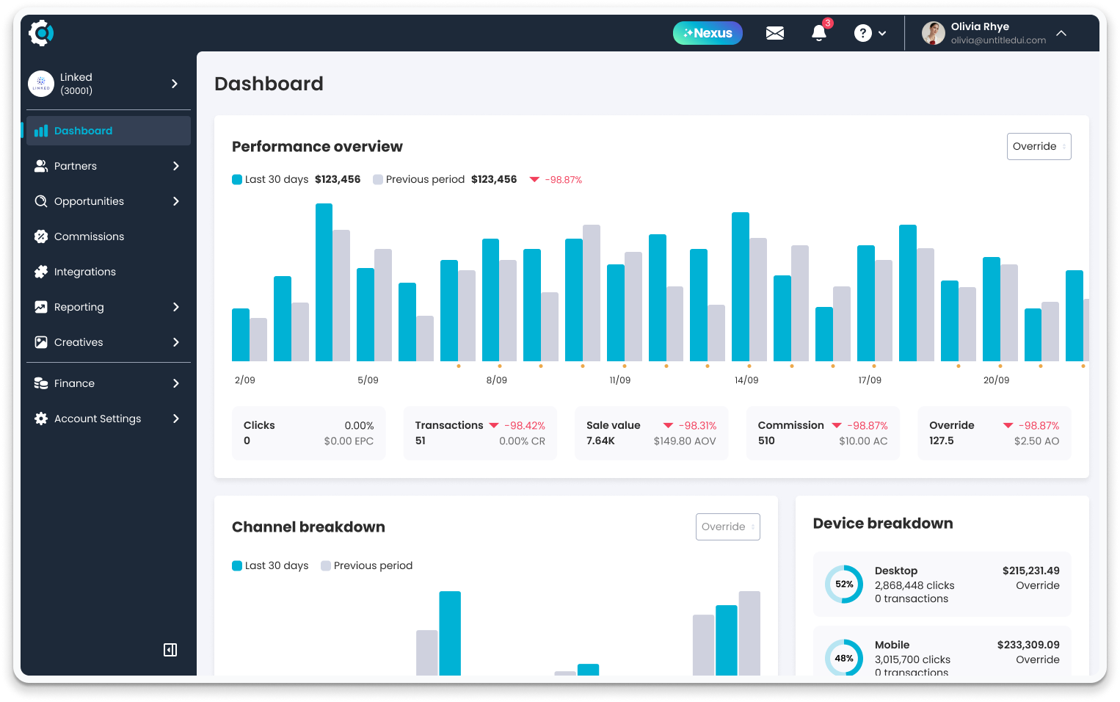Click Last 30 days swatch in Channel breakdown
This screenshot has width=1120, height=702.
pos(237,565)
